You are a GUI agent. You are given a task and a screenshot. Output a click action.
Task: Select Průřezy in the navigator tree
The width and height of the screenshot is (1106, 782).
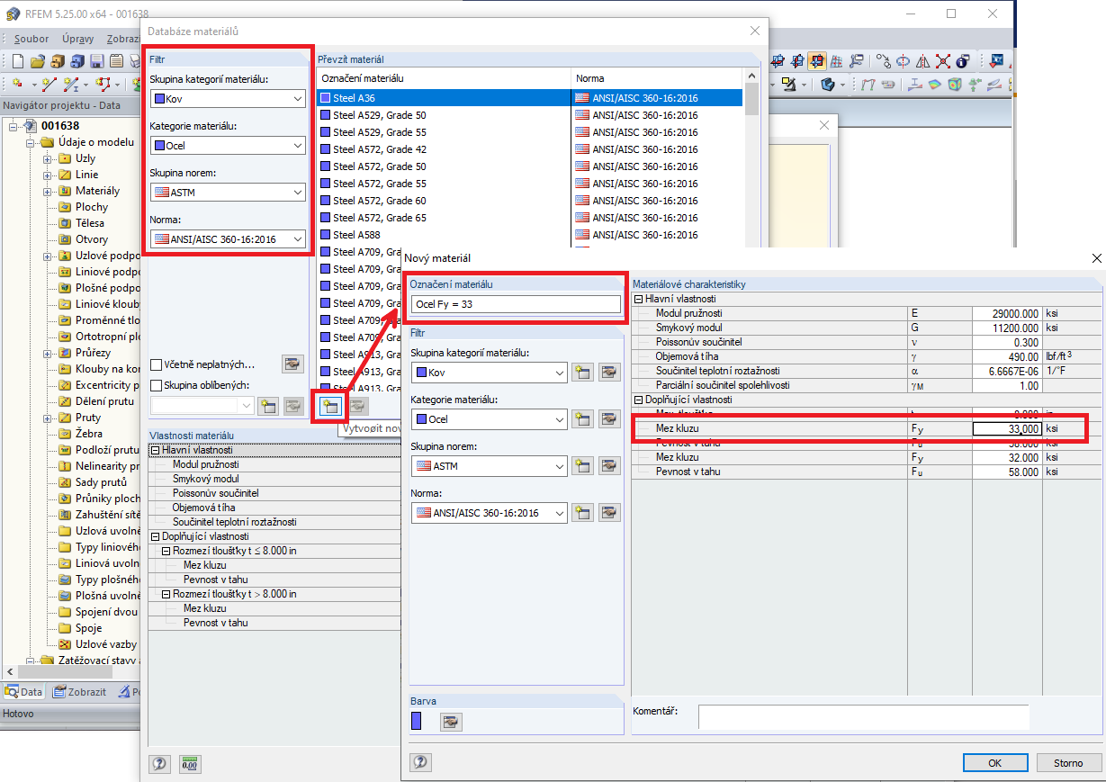[94, 353]
